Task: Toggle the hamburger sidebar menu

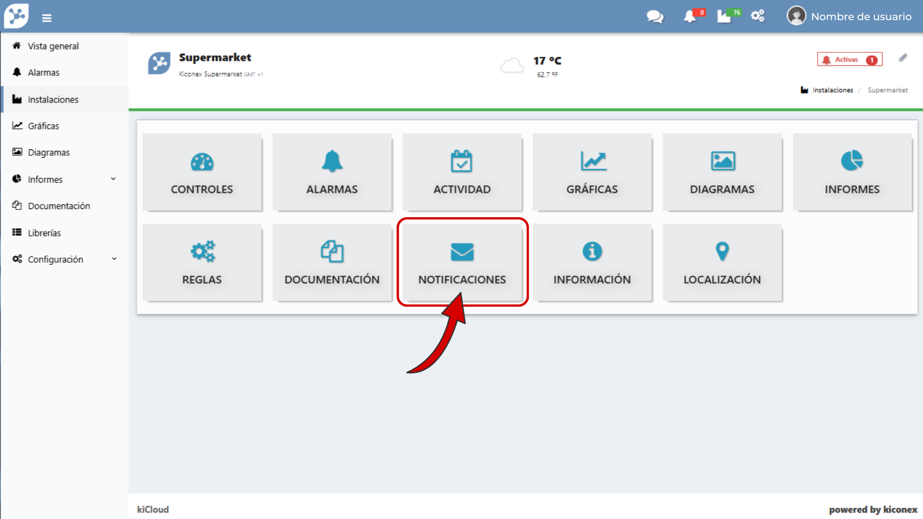Action: (47, 18)
